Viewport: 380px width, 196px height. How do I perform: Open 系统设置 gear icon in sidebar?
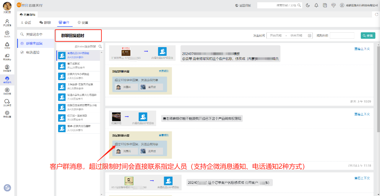(7, 114)
